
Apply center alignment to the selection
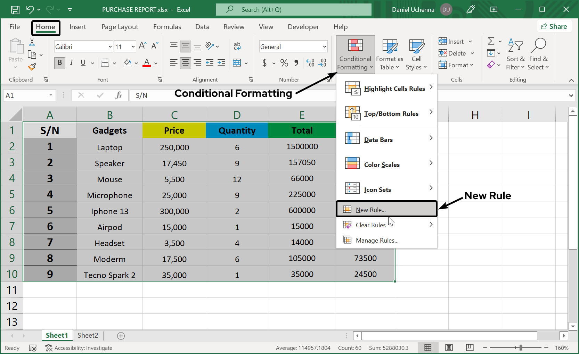[185, 63]
